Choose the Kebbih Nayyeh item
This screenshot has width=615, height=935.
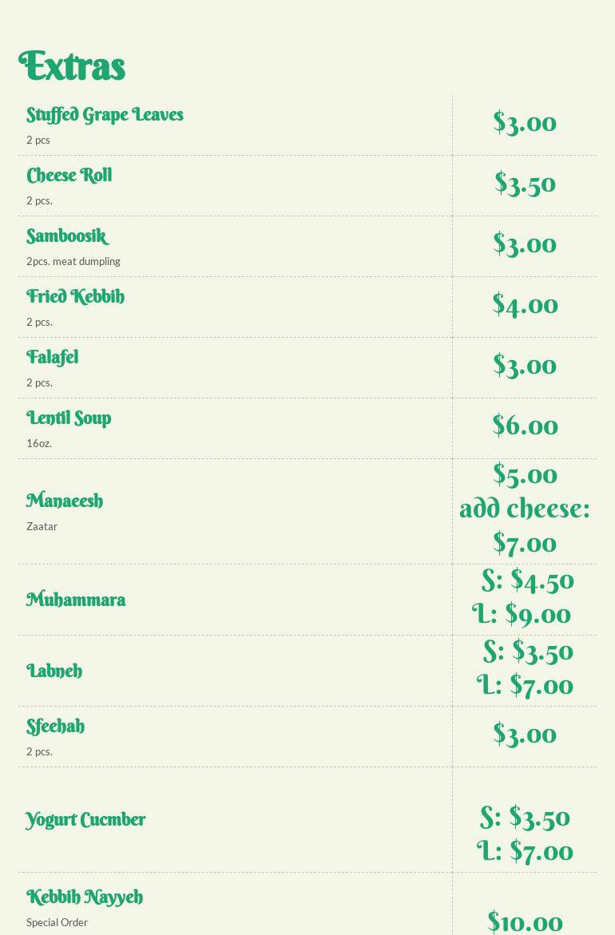pyautogui.click(x=85, y=897)
